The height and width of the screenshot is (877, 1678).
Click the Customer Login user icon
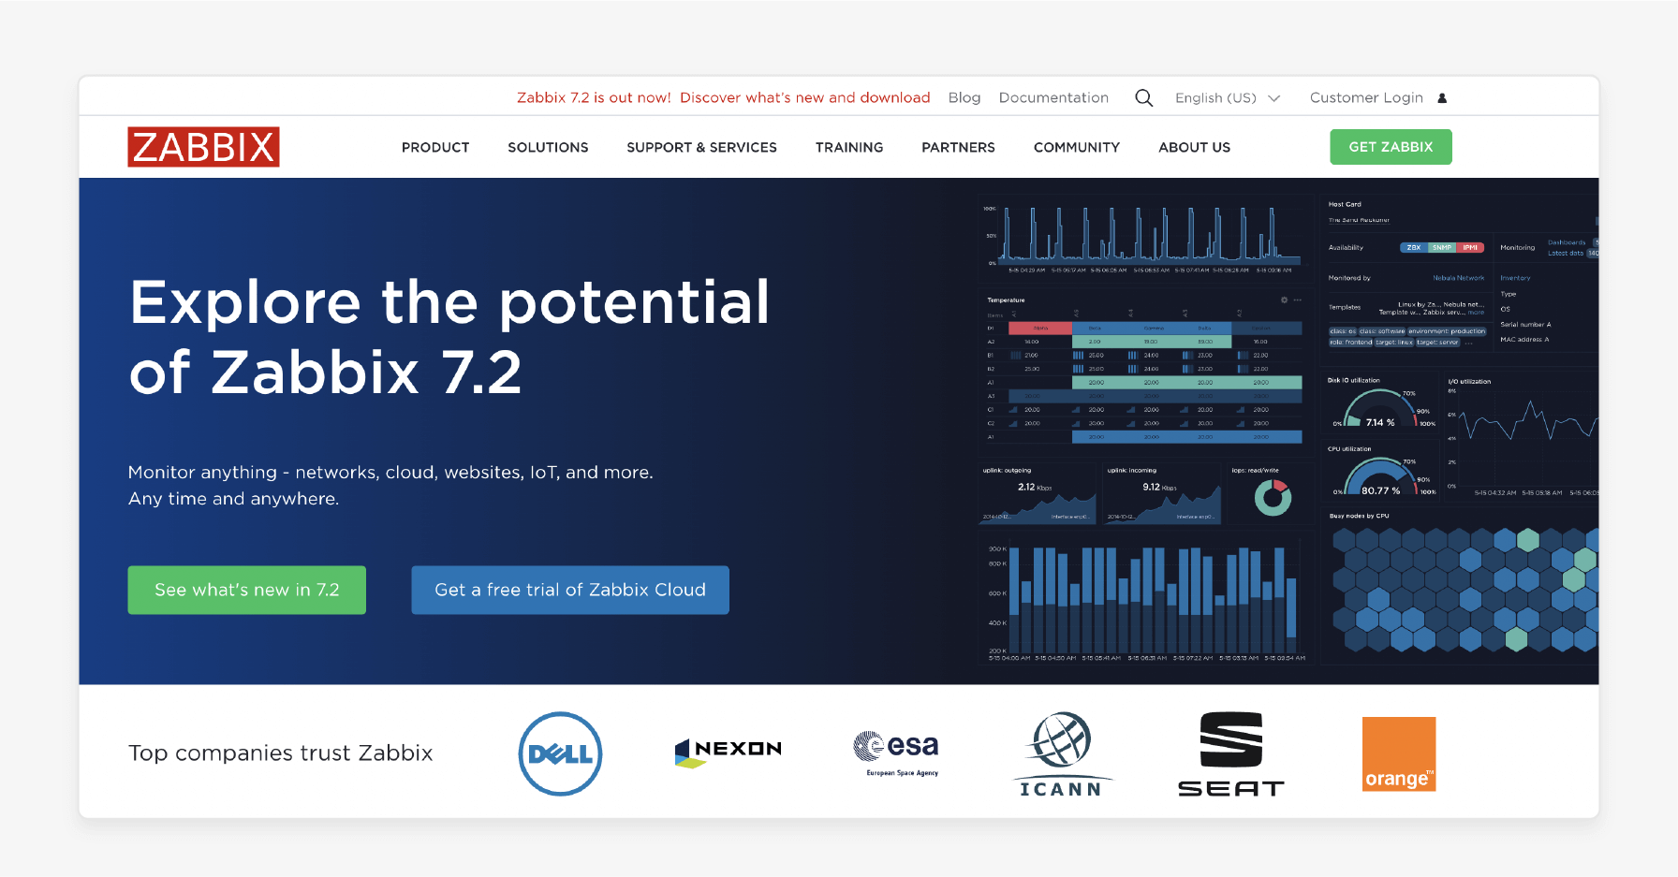(x=1442, y=98)
